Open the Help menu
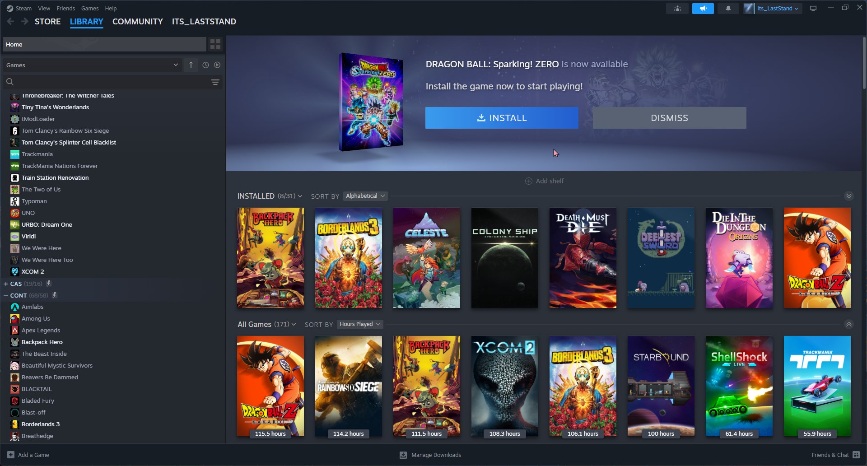This screenshot has width=867, height=466. click(111, 8)
